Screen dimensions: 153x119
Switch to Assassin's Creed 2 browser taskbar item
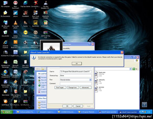[x=46, y=112]
